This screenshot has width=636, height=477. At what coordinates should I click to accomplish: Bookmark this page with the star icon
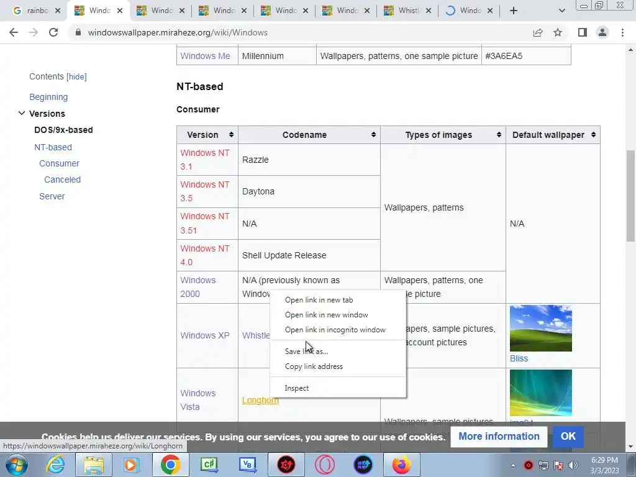[x=558, y=32]
